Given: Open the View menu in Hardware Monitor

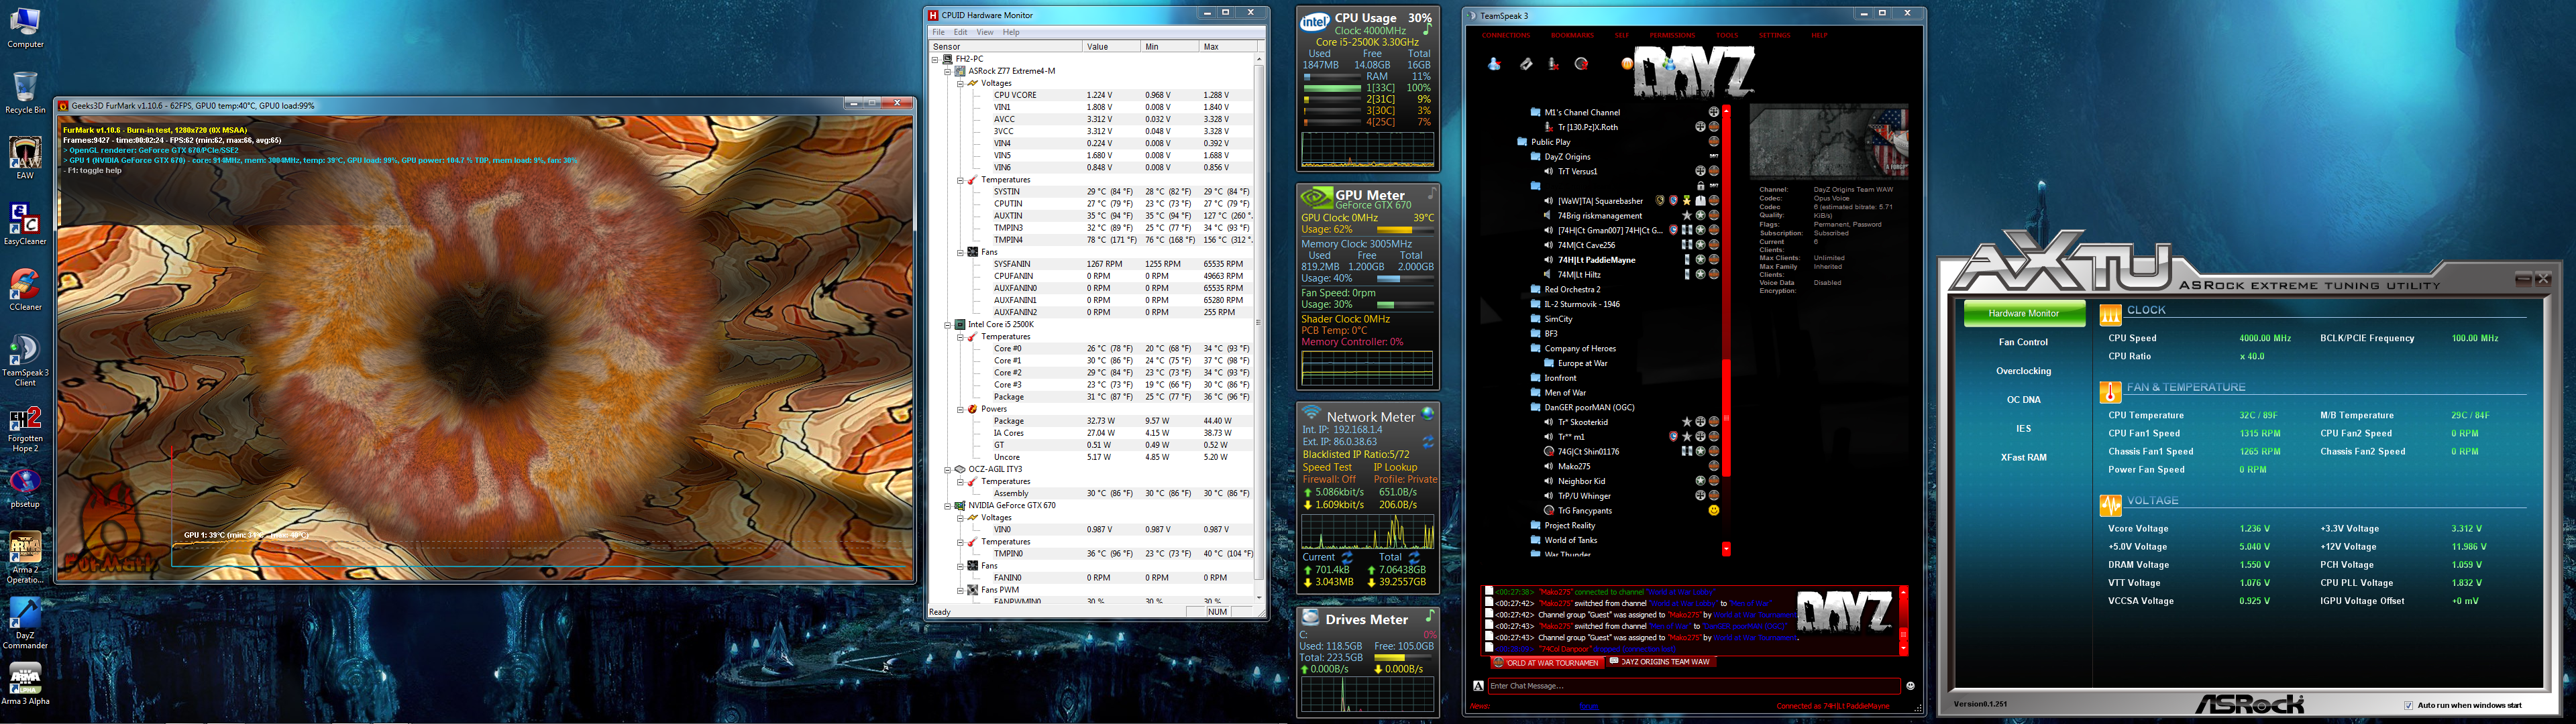Looking at the screenshot, I should pyautogui.click(x=985, y=32).
